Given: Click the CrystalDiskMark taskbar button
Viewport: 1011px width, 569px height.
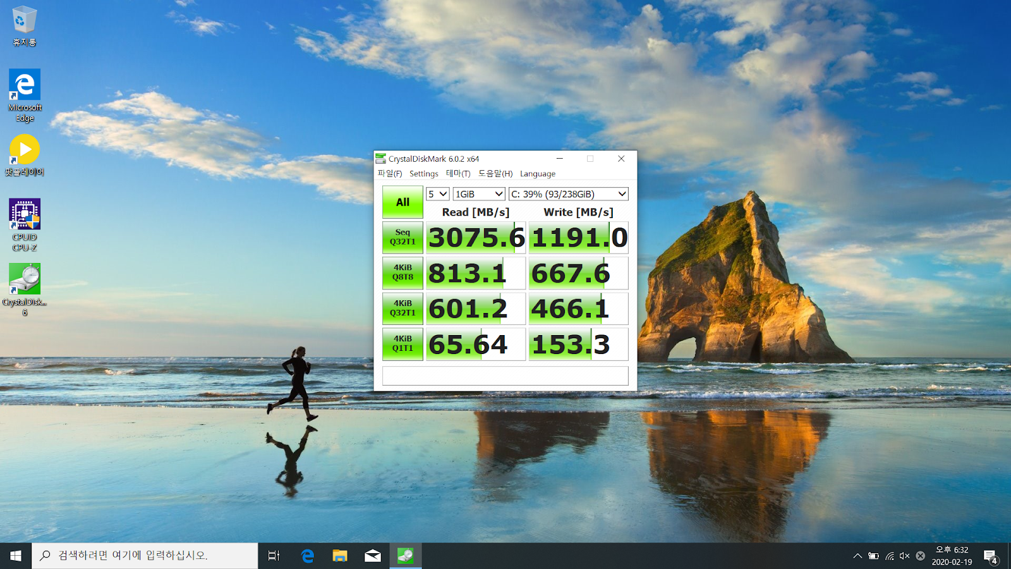Looking at the screenshot, I should 406,556.
